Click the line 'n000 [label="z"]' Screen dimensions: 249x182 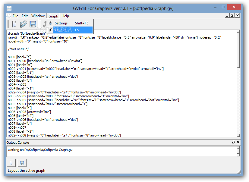20,57
